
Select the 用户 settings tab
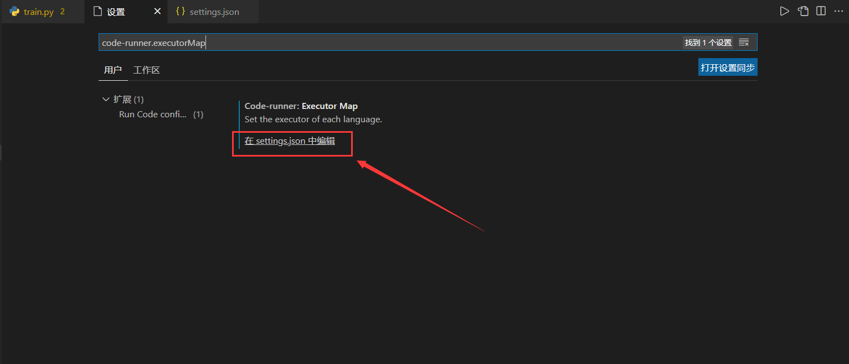pos(113,70)
